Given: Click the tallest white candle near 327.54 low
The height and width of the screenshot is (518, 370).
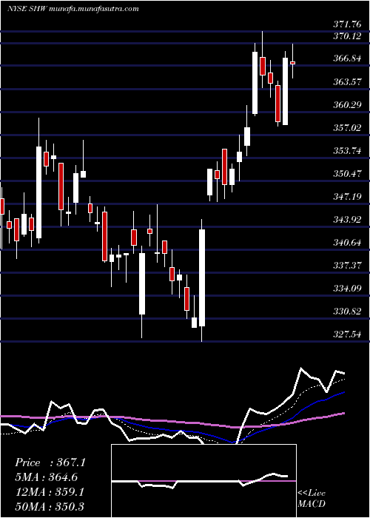Looking at the screenshot, I should tap(202, 277).
